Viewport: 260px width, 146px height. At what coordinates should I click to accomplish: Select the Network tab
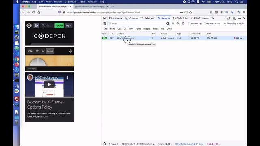pos(164,18)
